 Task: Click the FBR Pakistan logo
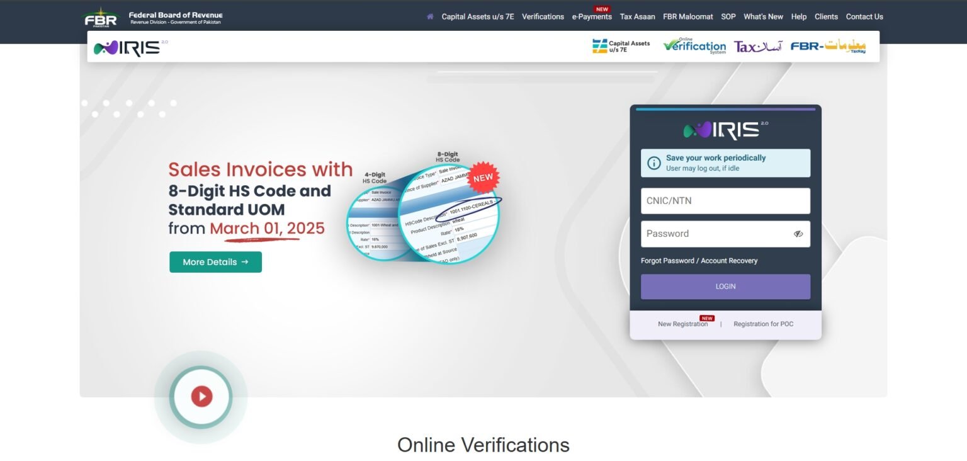(101, 17)
